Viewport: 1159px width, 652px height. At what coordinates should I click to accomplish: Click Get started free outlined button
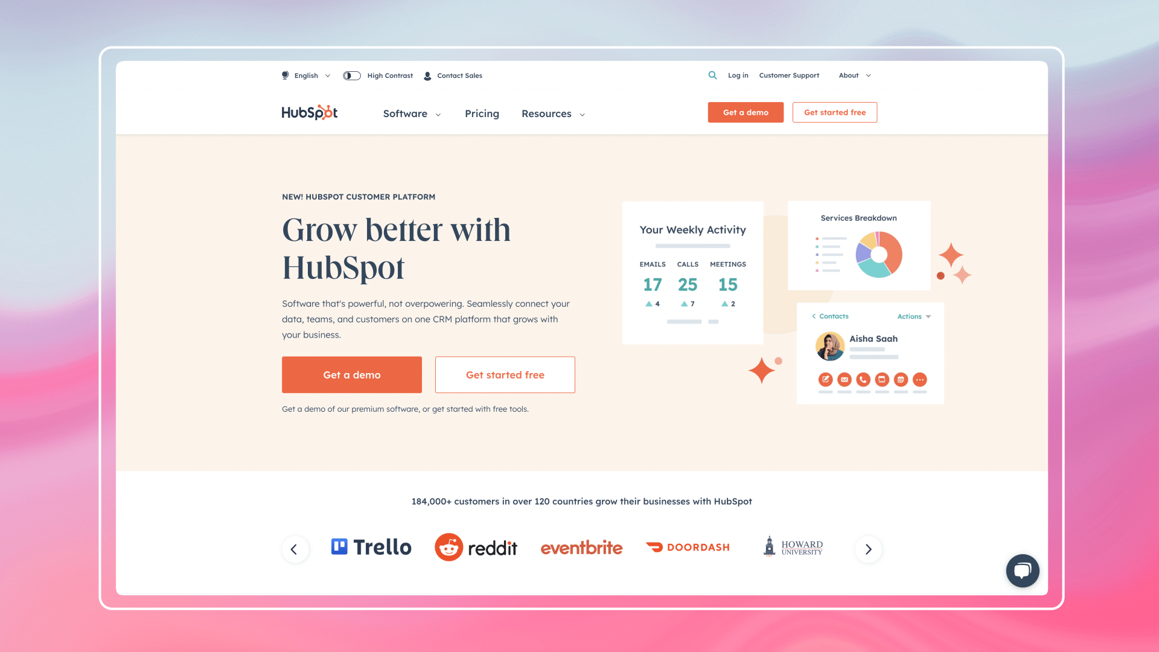[834, 112]
